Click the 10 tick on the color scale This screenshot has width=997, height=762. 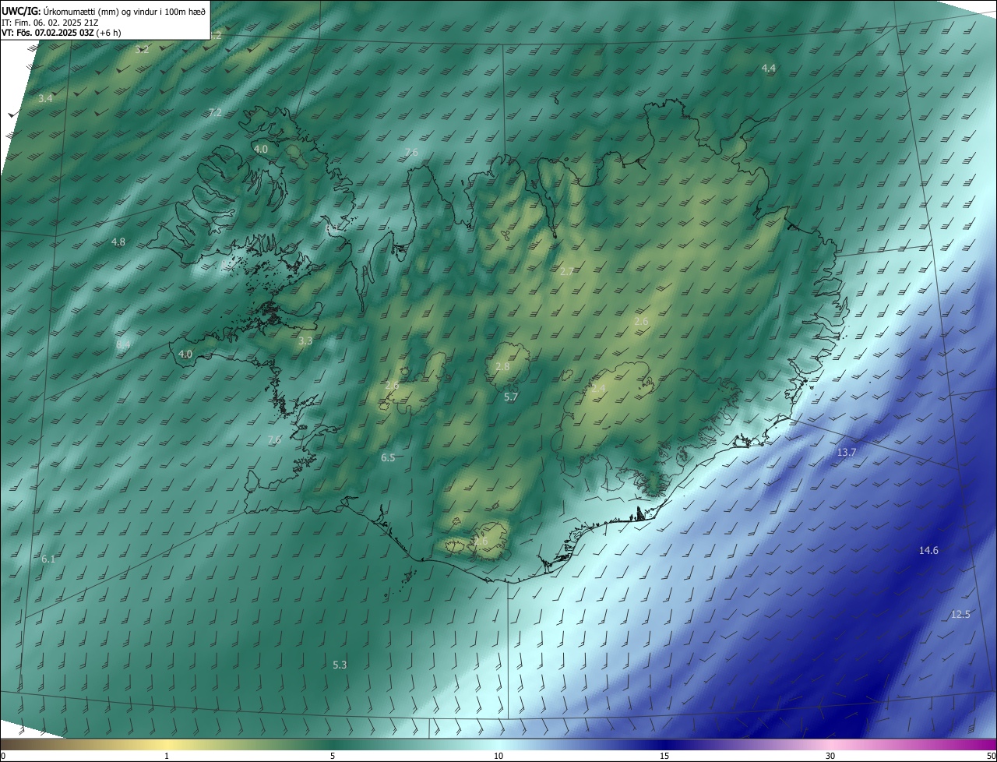(498, 756)
